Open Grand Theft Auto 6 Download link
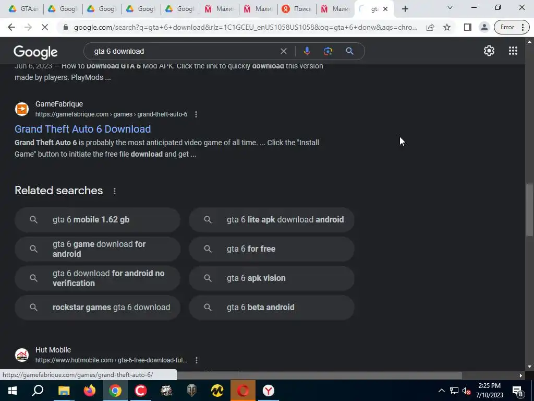The height and width of the screenshot is (401, 534). [83, 129]
